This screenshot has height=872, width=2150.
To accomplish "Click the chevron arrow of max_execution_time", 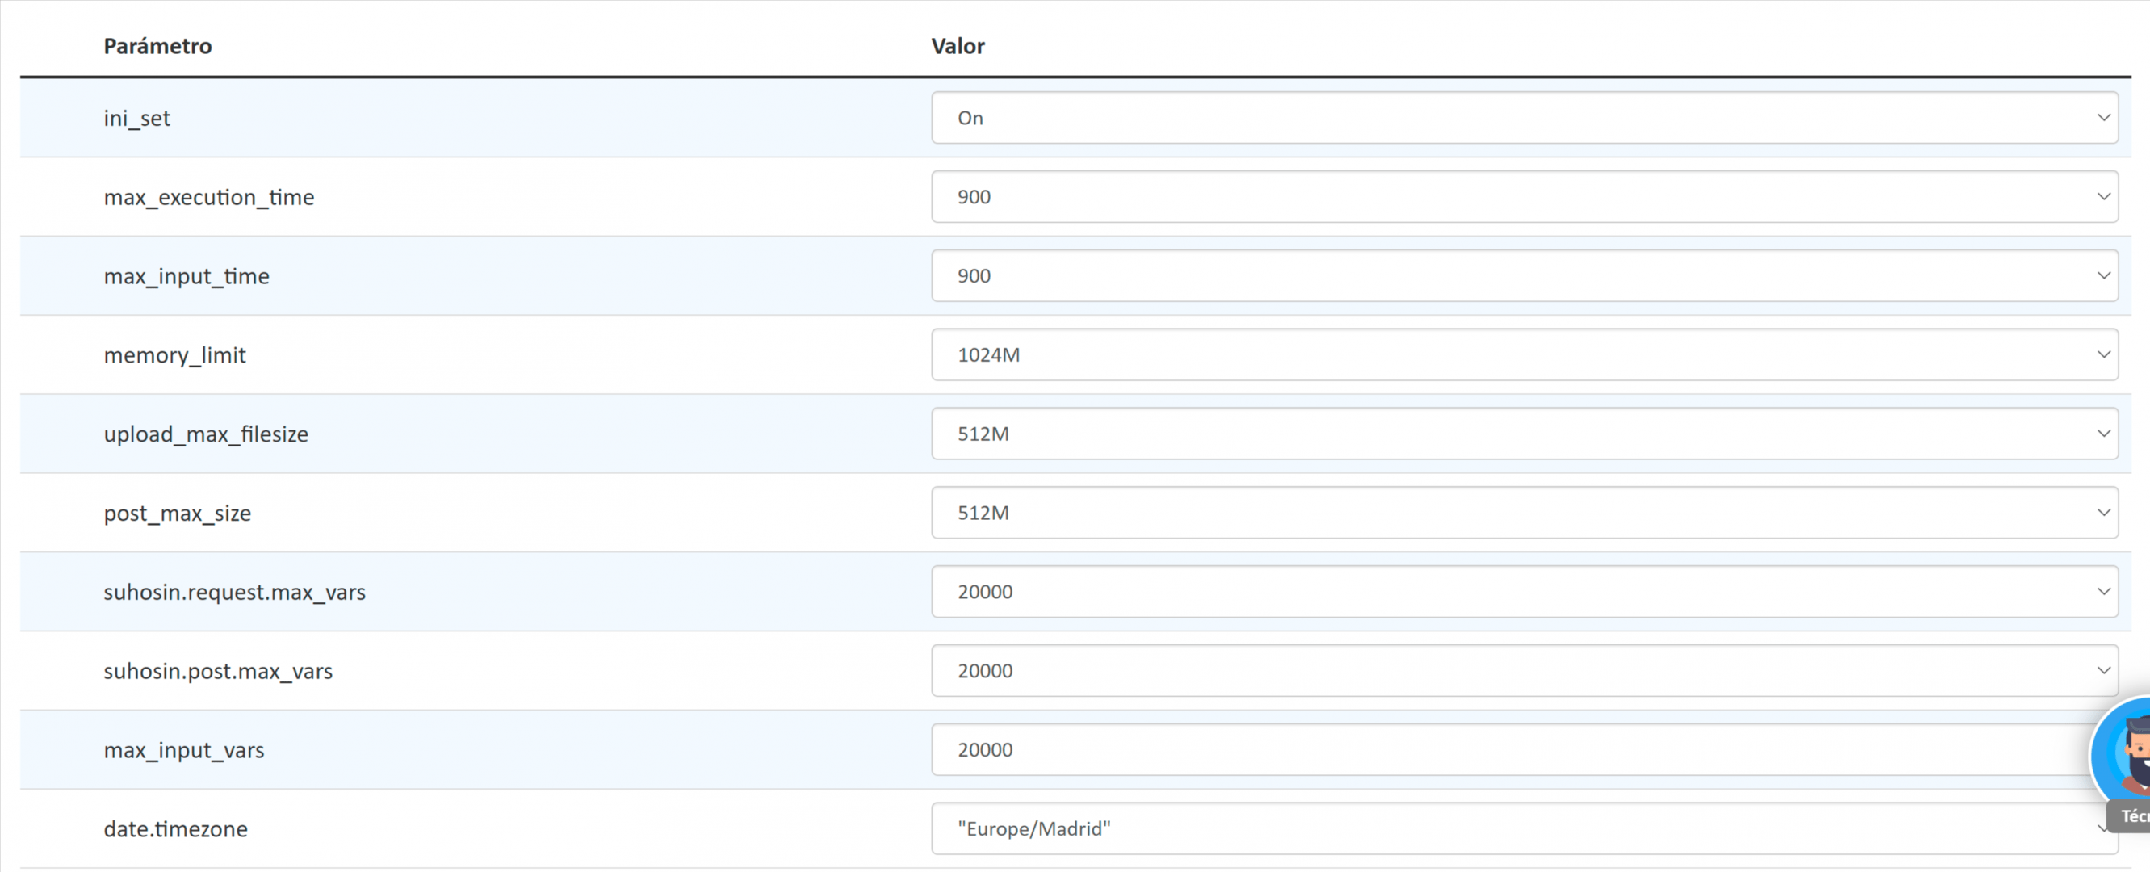I will [2103, 197].
